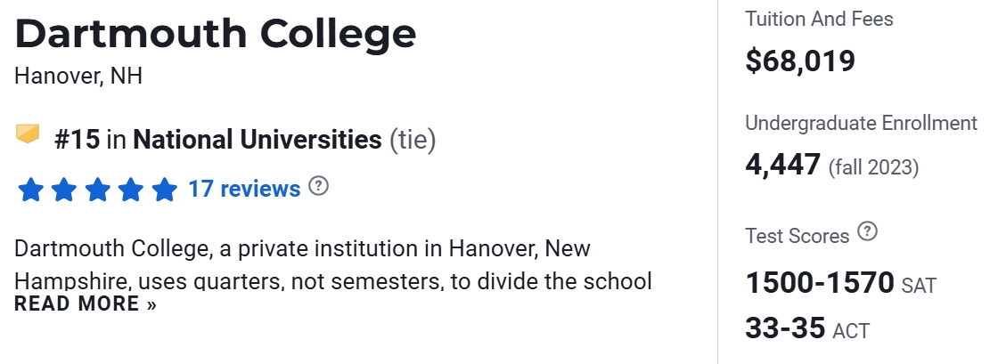Click the yellow ranking badge icon
Viewport: 990px width, 364px height.
coord(29,135)
